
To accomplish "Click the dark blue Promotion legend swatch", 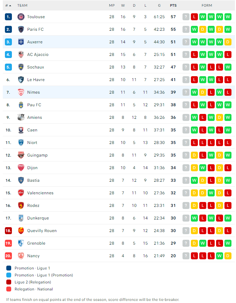I will click(x=9, y=268).
